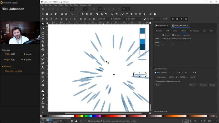
Task: Click the Unclump button
Action: (x=203, y=85)
